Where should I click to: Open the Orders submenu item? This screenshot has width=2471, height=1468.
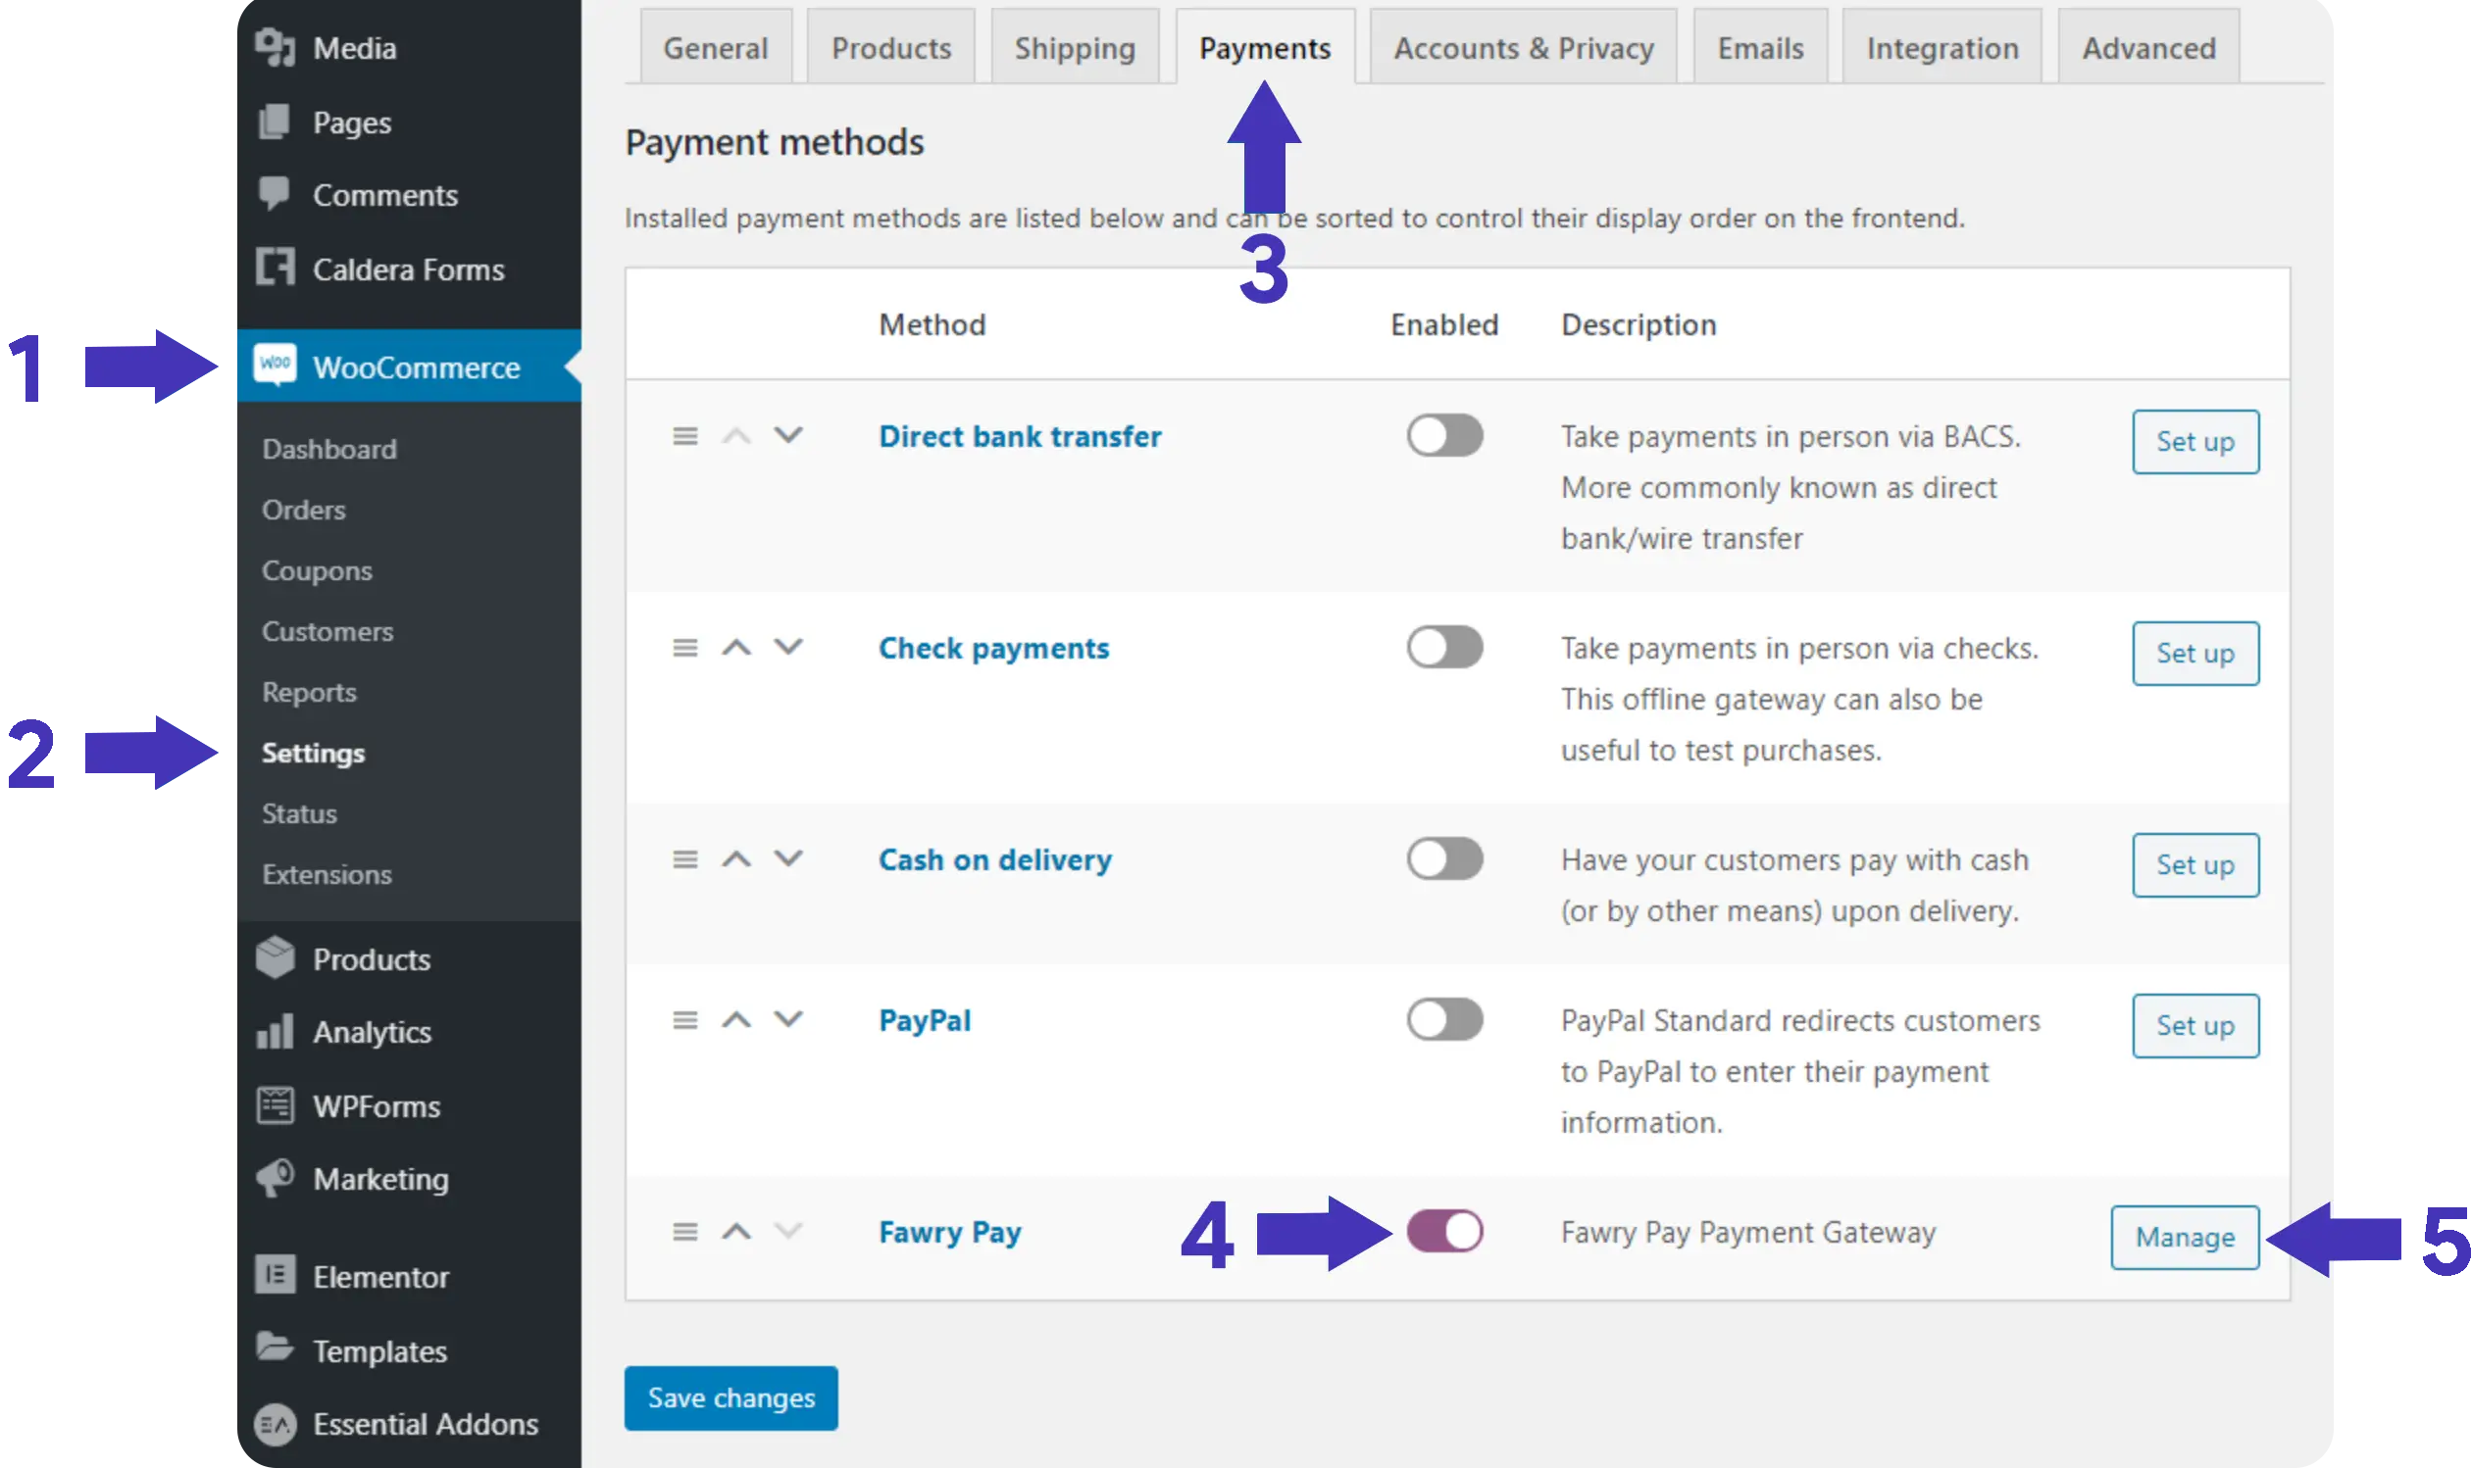[x=303, y=510]
